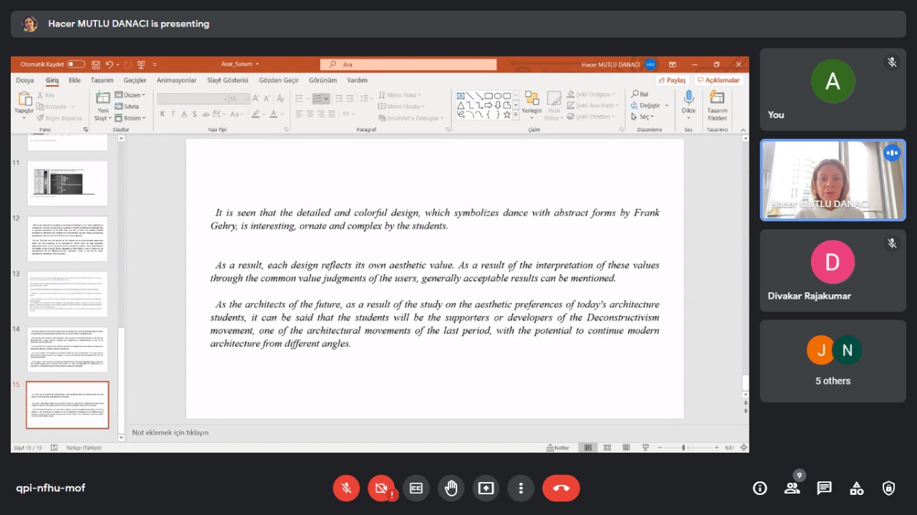Expand the Asar_Sunum file name dropdown
The height and width of the screenshot is (515, 917).
[257, 64]
